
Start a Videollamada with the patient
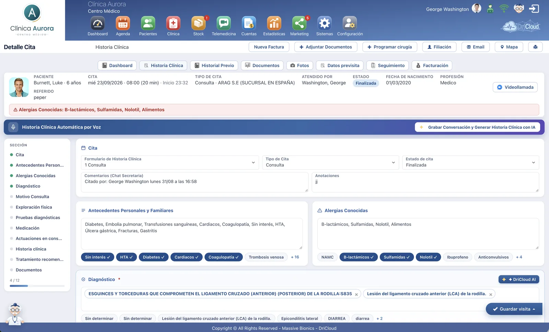[515, 87]
